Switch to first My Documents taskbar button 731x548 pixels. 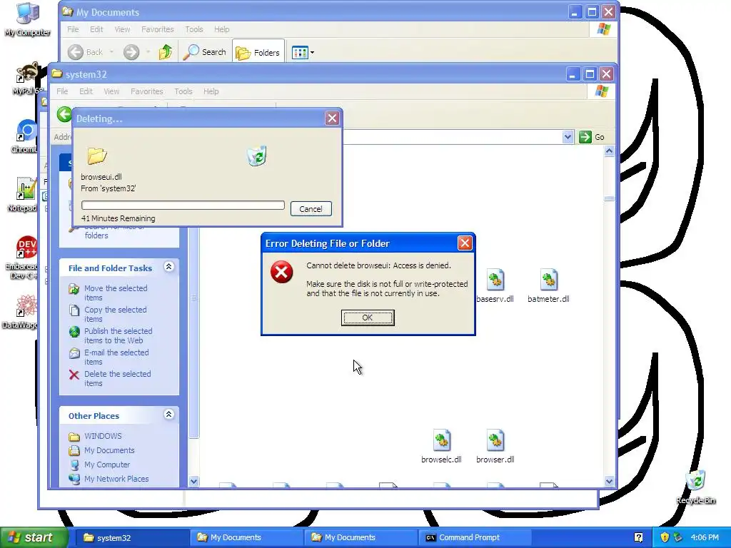[246, 538]
